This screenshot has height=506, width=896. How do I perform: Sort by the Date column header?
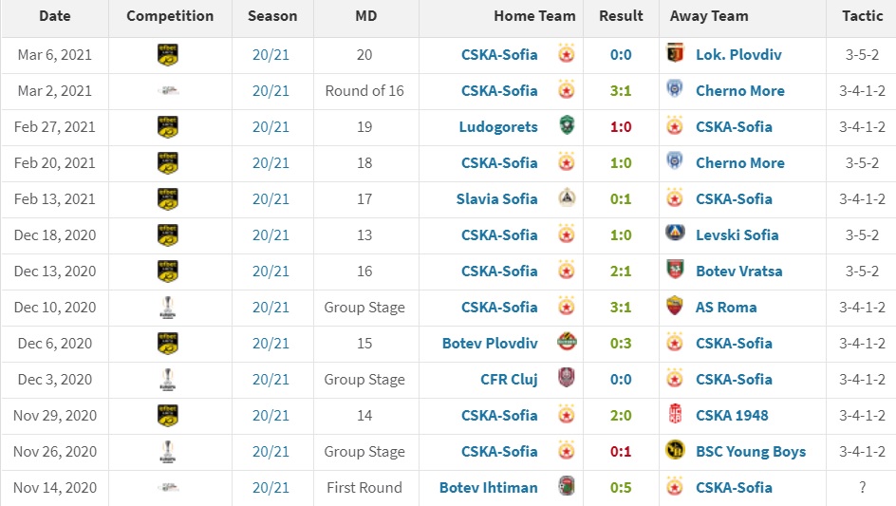pyautogui.click(x=55, y=16)
